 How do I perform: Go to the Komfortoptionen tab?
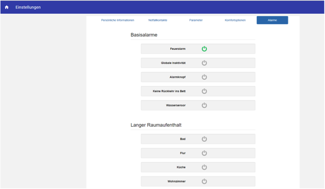click(235, 20)
